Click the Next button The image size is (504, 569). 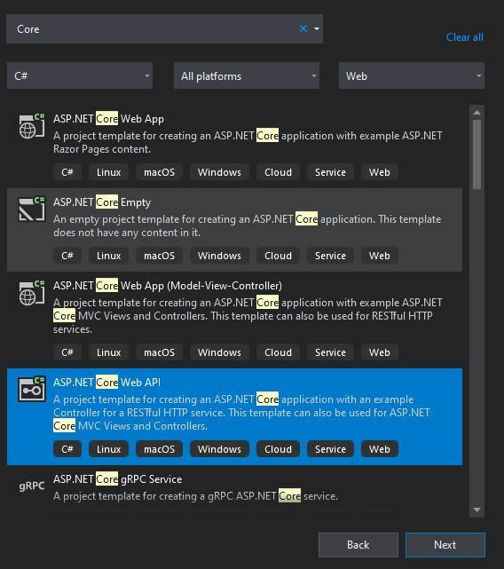tap(445, 545)
